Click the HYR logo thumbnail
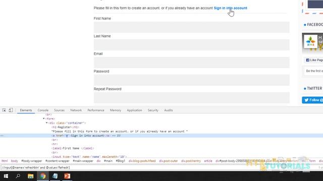Viewport: 323px width, 181px height. (311, 41)
